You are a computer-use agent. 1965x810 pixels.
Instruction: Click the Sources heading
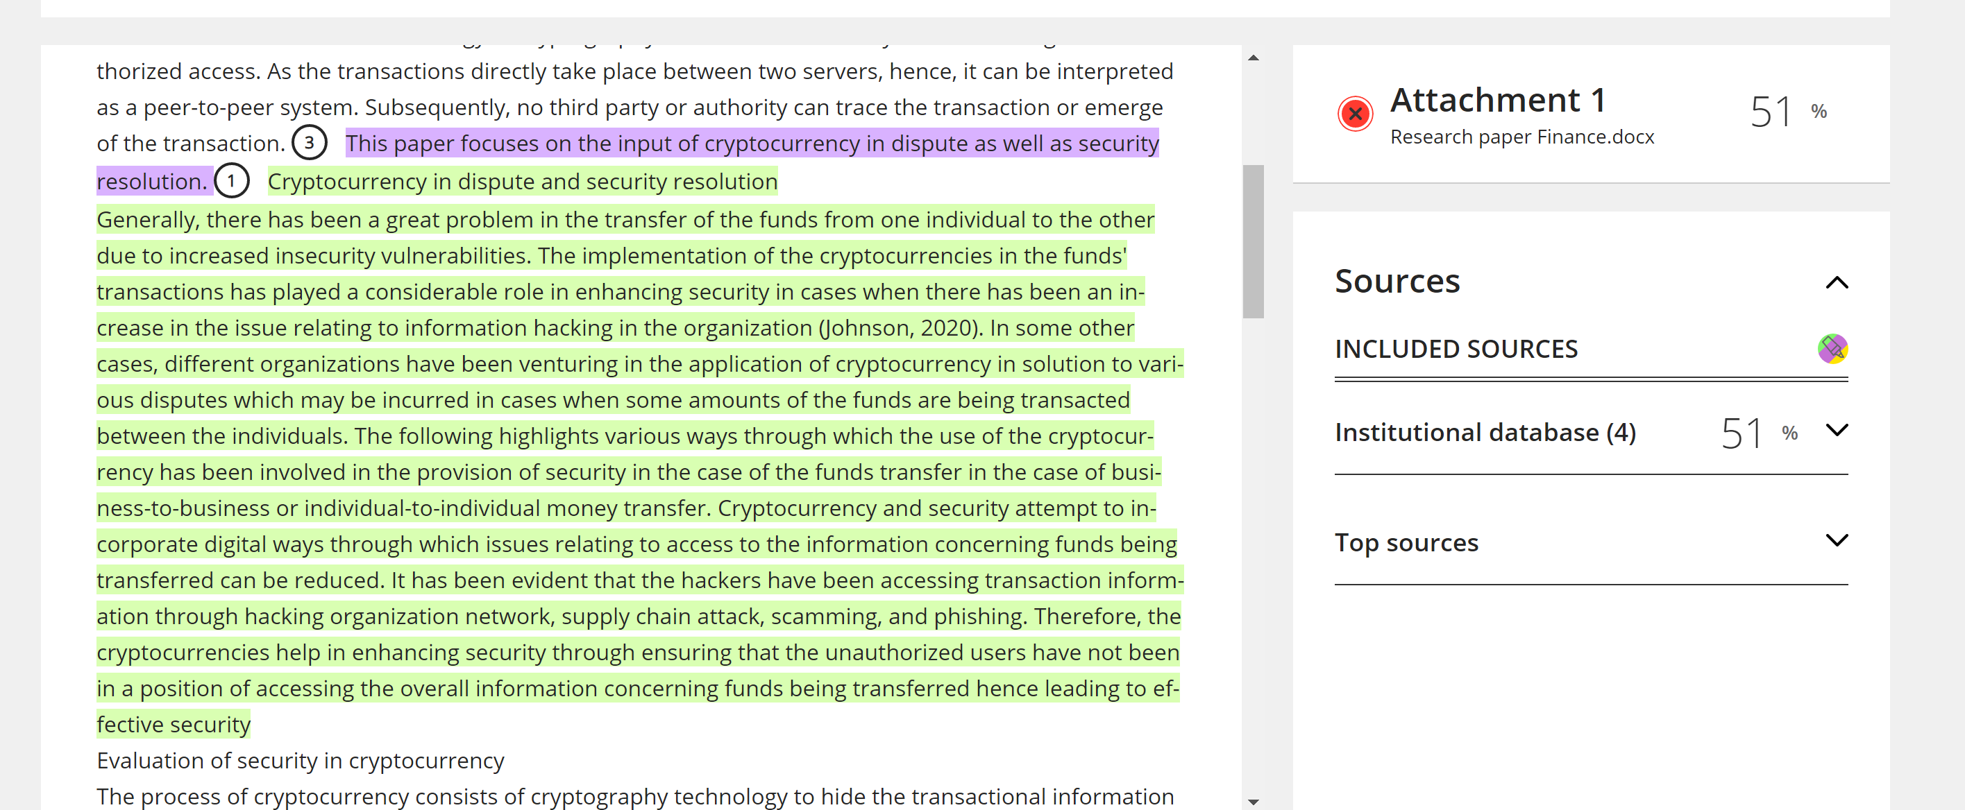(1397, 281)
